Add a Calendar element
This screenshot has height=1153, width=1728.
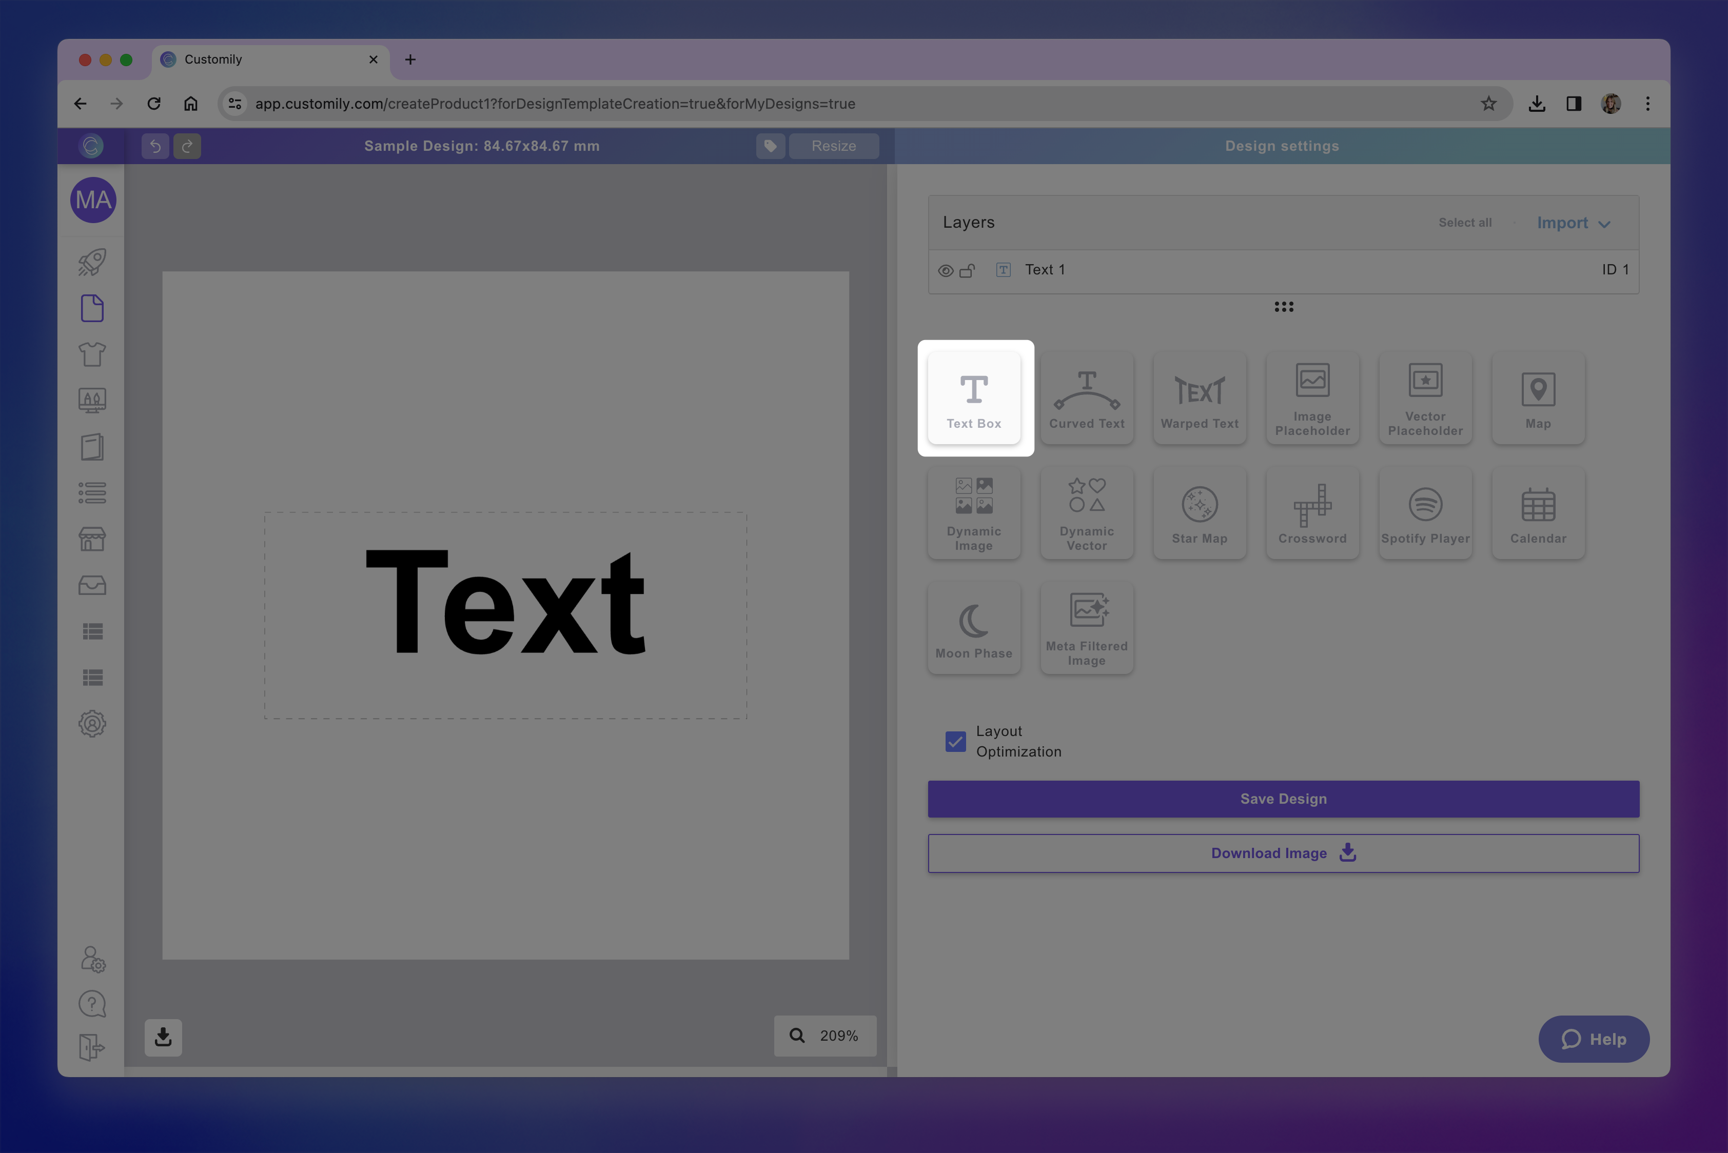pos(1538,512)
